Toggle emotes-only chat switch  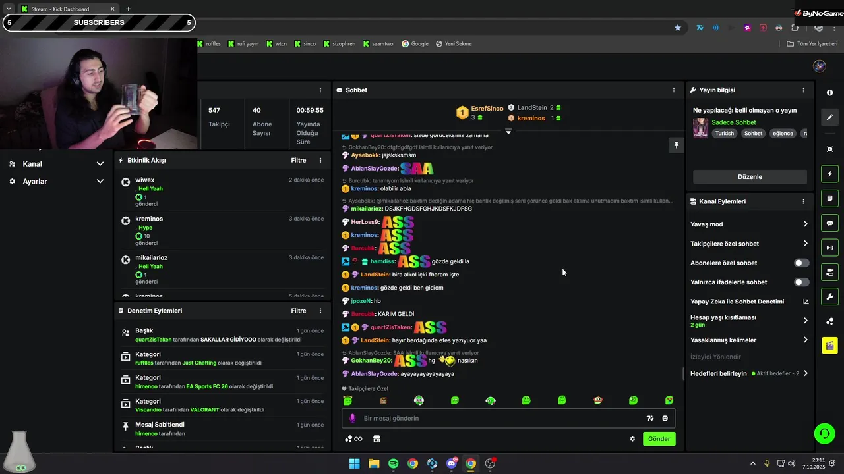[x=801, y=282]
